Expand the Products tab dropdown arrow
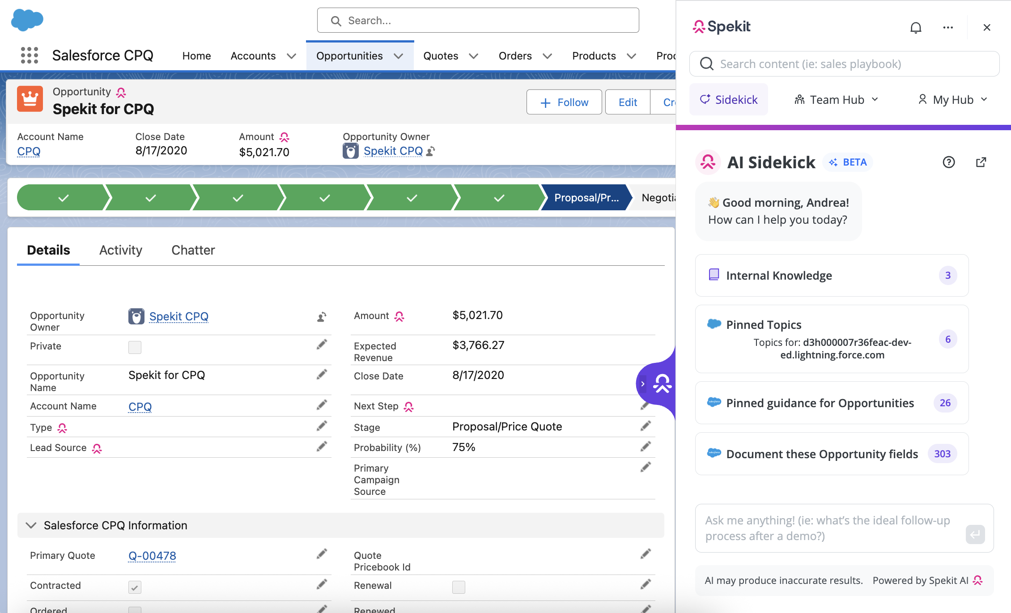This screenshot has height=613, width=1011. [x=631, y=56]
